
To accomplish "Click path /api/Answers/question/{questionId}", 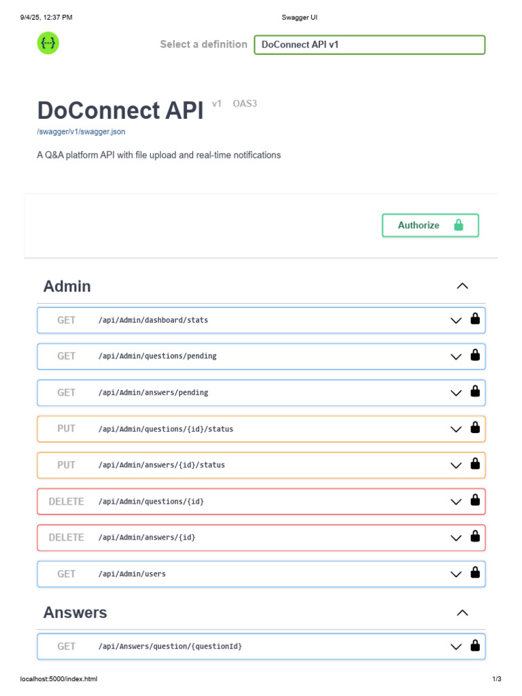I will click(170, 646).
